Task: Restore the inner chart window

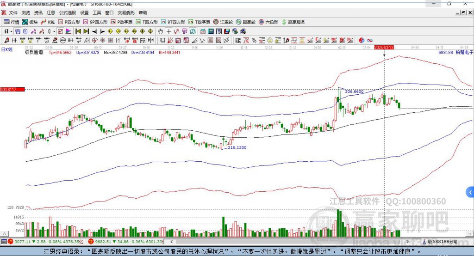Action: pos(463,12)
